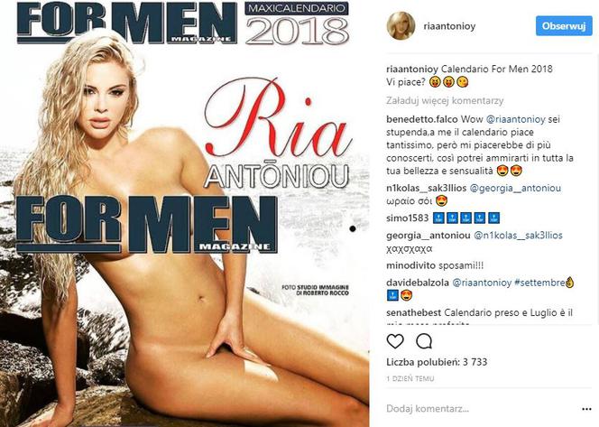Open davidebalzola commenter profile

click(418, 283)
